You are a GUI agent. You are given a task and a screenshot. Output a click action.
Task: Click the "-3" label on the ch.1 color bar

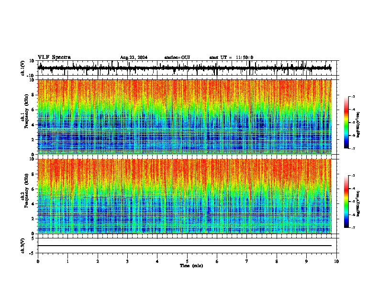353,96
